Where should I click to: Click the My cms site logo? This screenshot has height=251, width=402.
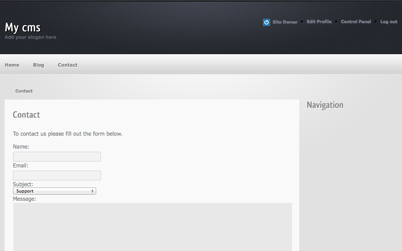click(x=22, y=27)
